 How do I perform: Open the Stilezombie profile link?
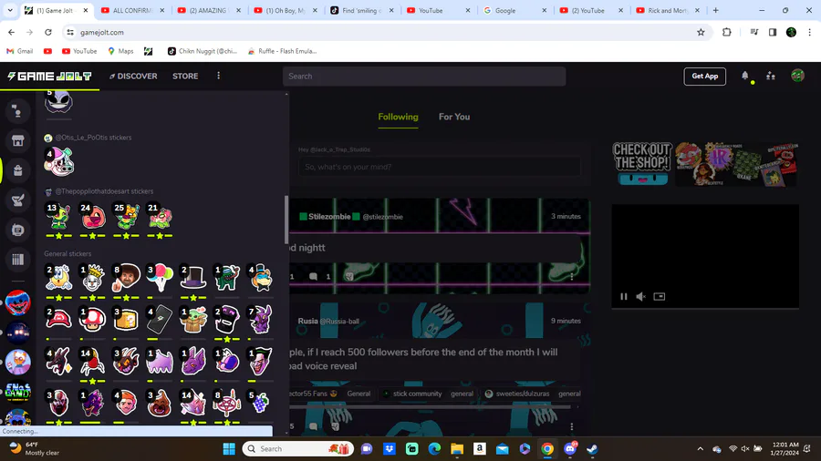click(329, 217)
